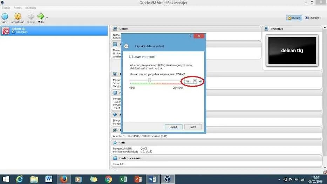Click the volume icon in system tray
Image resolution: width=327 pixels, height=184 pixels.
[x=297, y=179]
